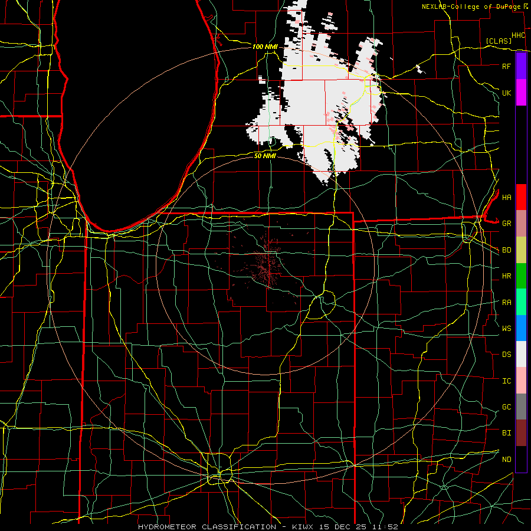531x531 pixels.
Task: Click the 'UK' legend label
Action: (x=506, y=93)
